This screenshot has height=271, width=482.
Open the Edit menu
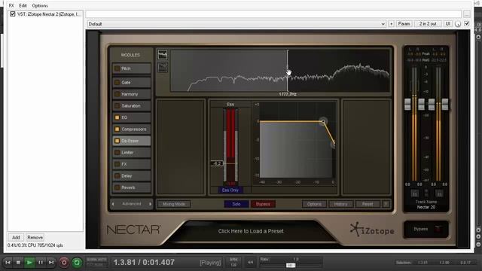click(x=23, y=5)
